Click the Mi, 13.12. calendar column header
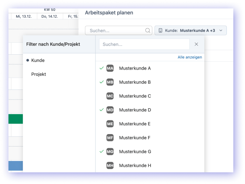 (24, 17)
